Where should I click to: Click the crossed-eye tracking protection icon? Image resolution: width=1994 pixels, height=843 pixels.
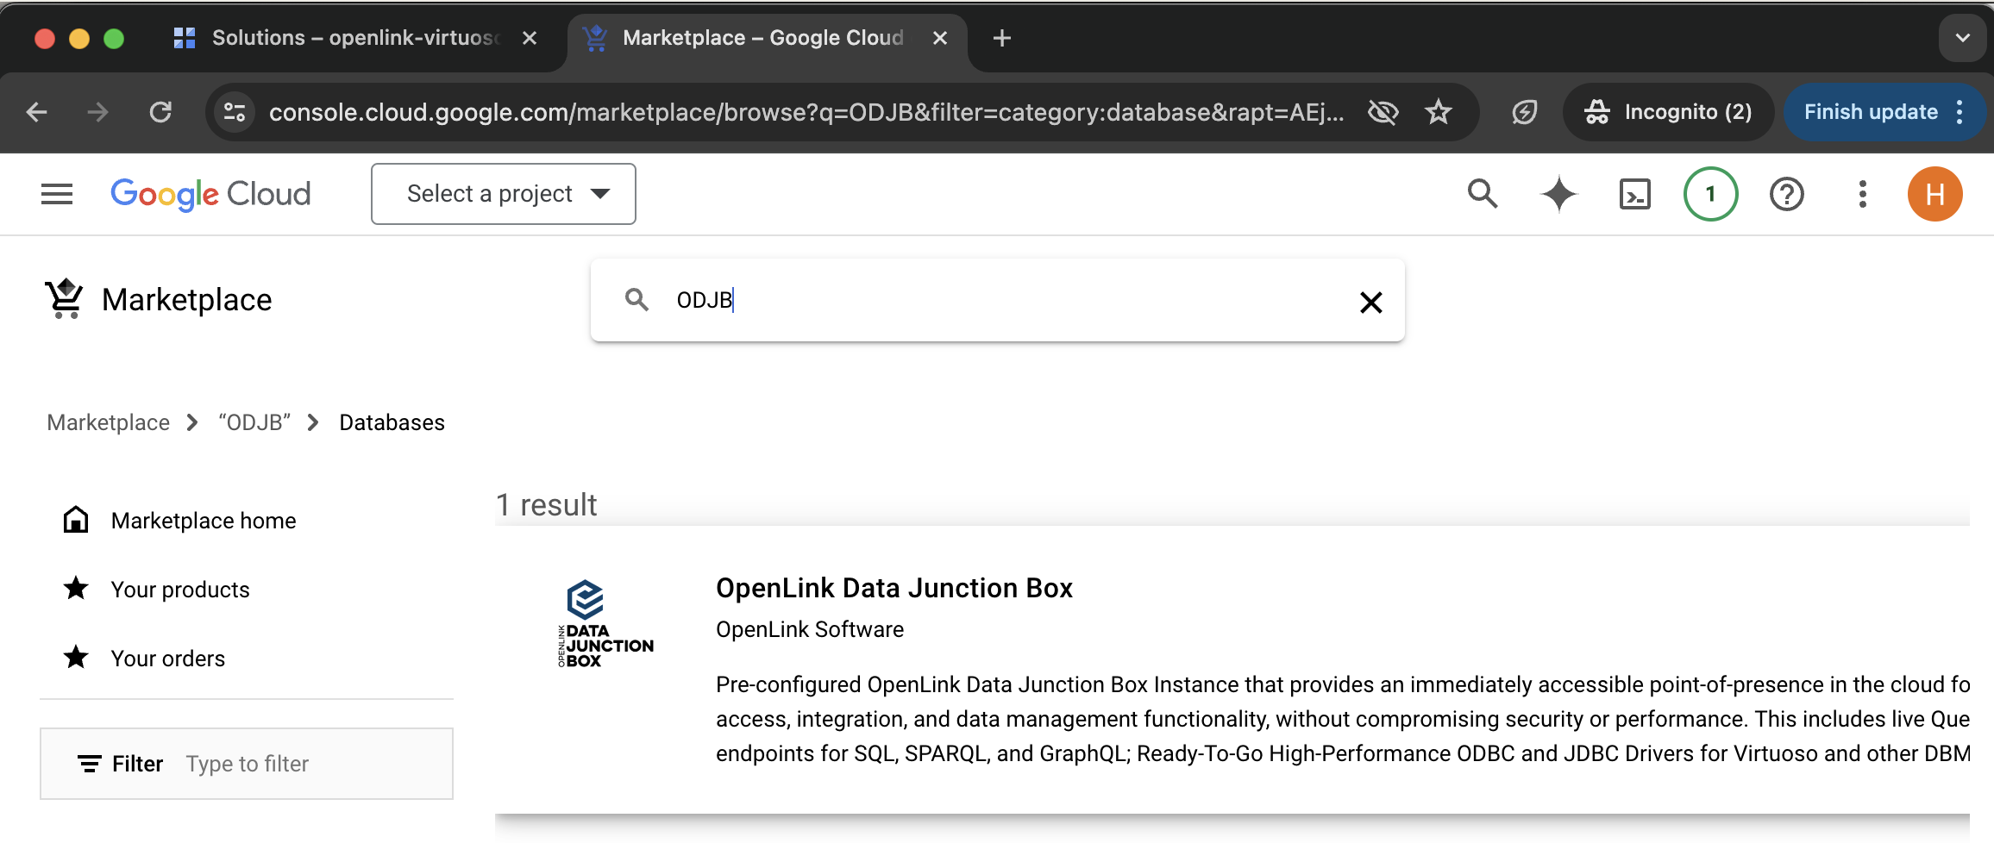1383,112
